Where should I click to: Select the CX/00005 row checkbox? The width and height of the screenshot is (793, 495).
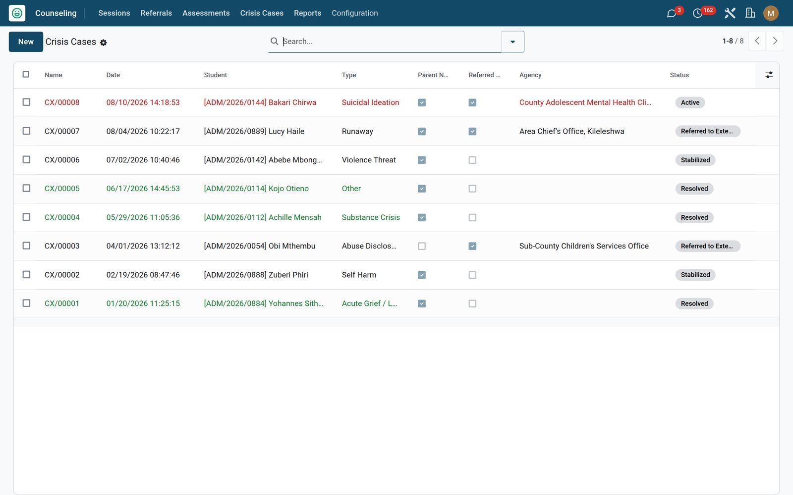click(x=26, y=188)
